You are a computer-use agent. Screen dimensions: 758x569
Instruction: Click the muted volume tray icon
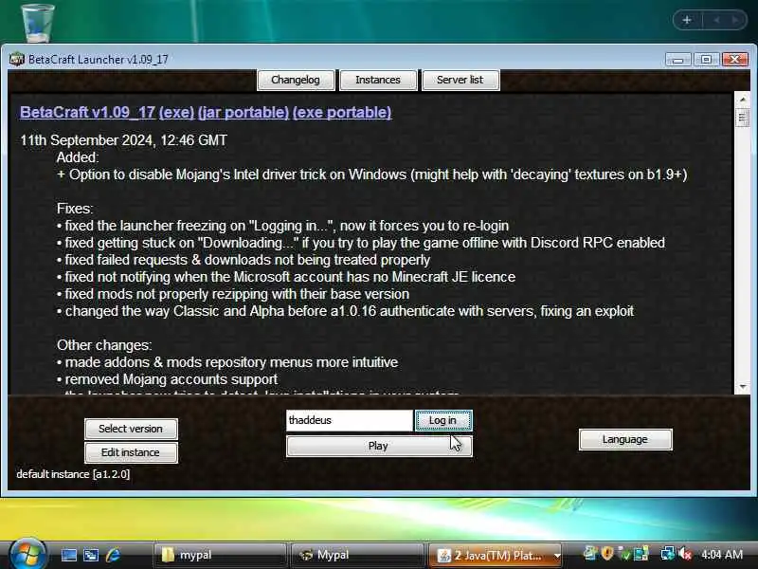[685, 554]
